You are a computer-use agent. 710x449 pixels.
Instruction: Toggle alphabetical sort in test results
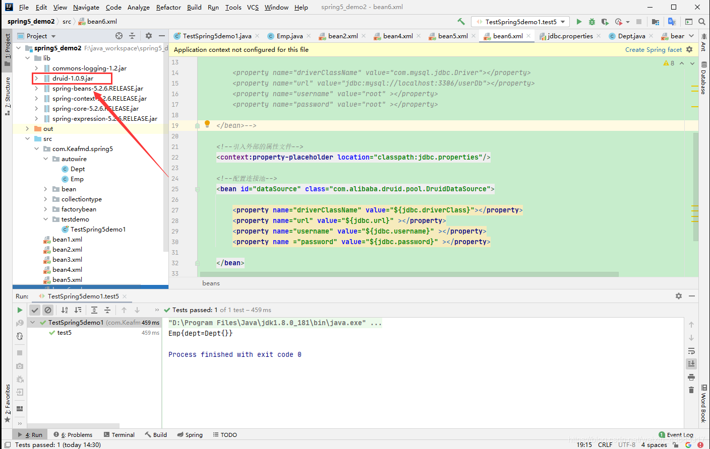click(65, 310)
